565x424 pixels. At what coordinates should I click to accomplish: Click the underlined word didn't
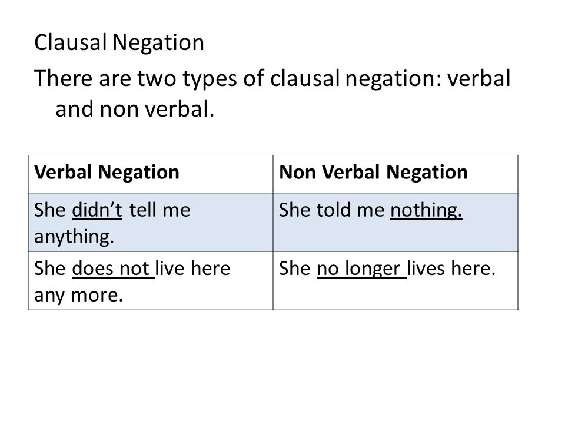coord(97,210)
